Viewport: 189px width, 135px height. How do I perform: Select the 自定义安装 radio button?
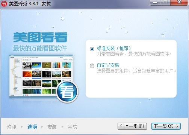[x=92, y=65]
